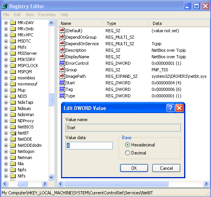Click the tree pane scroll down arrow
The height and width of the screenshot is (197, 211).
(x=51, y=177)
